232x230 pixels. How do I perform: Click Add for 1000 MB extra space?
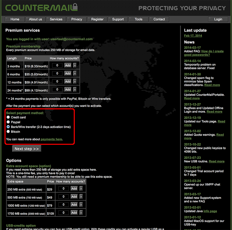(x=74, y=204)
